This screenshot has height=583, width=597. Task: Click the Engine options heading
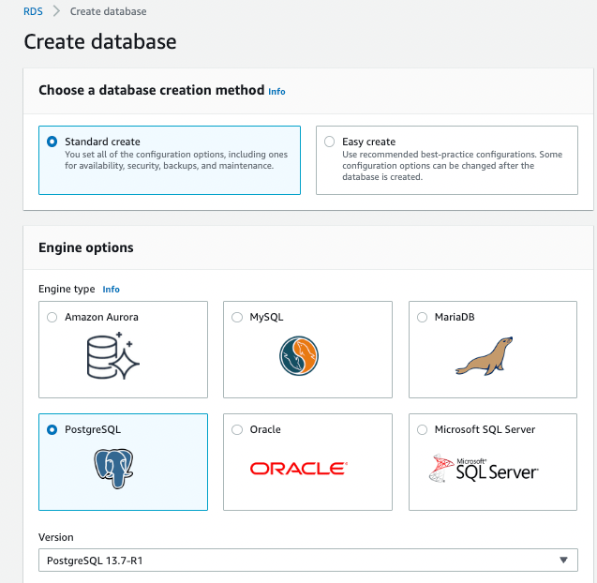click(x=86, y=247)
